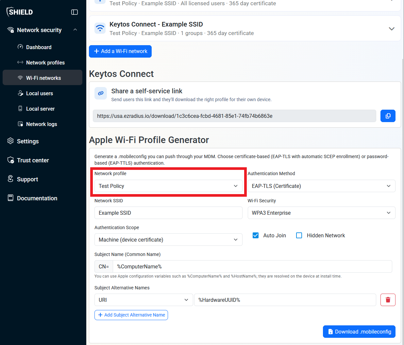The height and width of the screenshot is (345, 404).
Task: Click the self-service download URL field
Action: coord(234,116)
